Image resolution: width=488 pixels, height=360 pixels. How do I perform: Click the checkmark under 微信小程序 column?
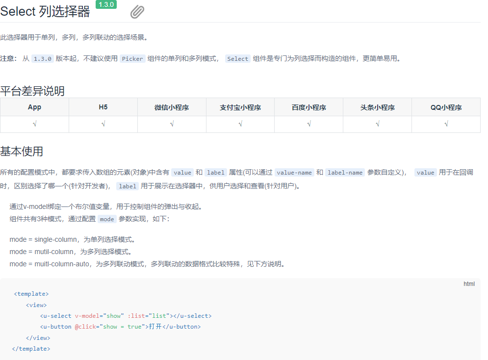(x=172, y=124)
